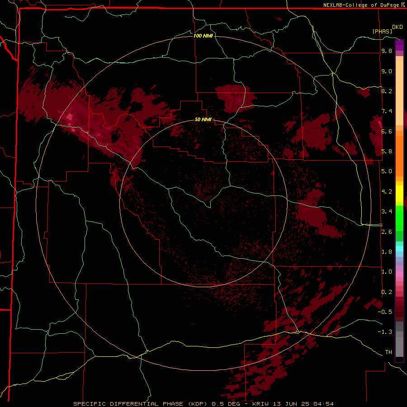
Task: Select the 2.6 scale value
Action: point(387,232)
